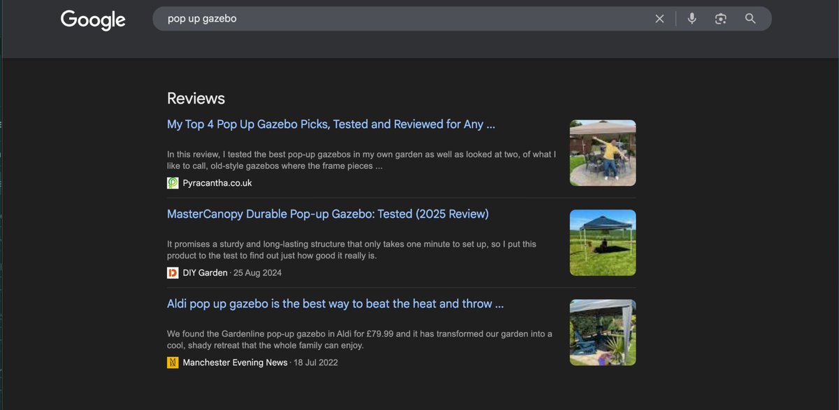Clear the search box text

point(659,19)
